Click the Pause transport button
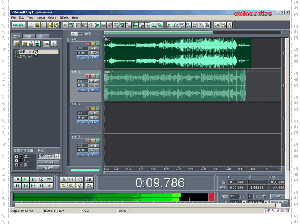The image size is (300, 224). 33,180
